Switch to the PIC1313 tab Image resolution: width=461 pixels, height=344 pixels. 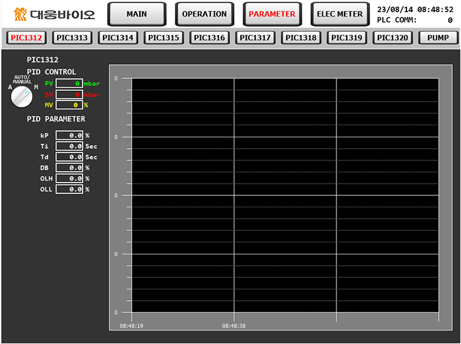tap(72, 38)
